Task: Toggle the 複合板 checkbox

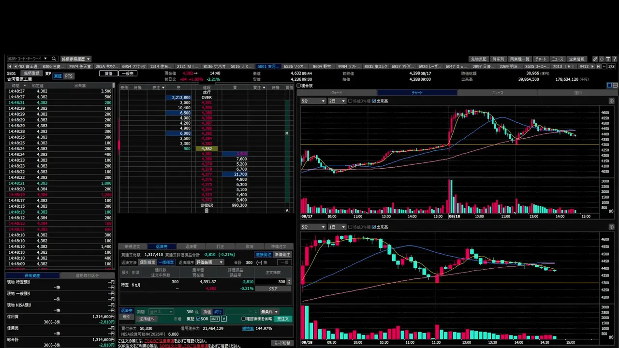Action: [299, 86]
